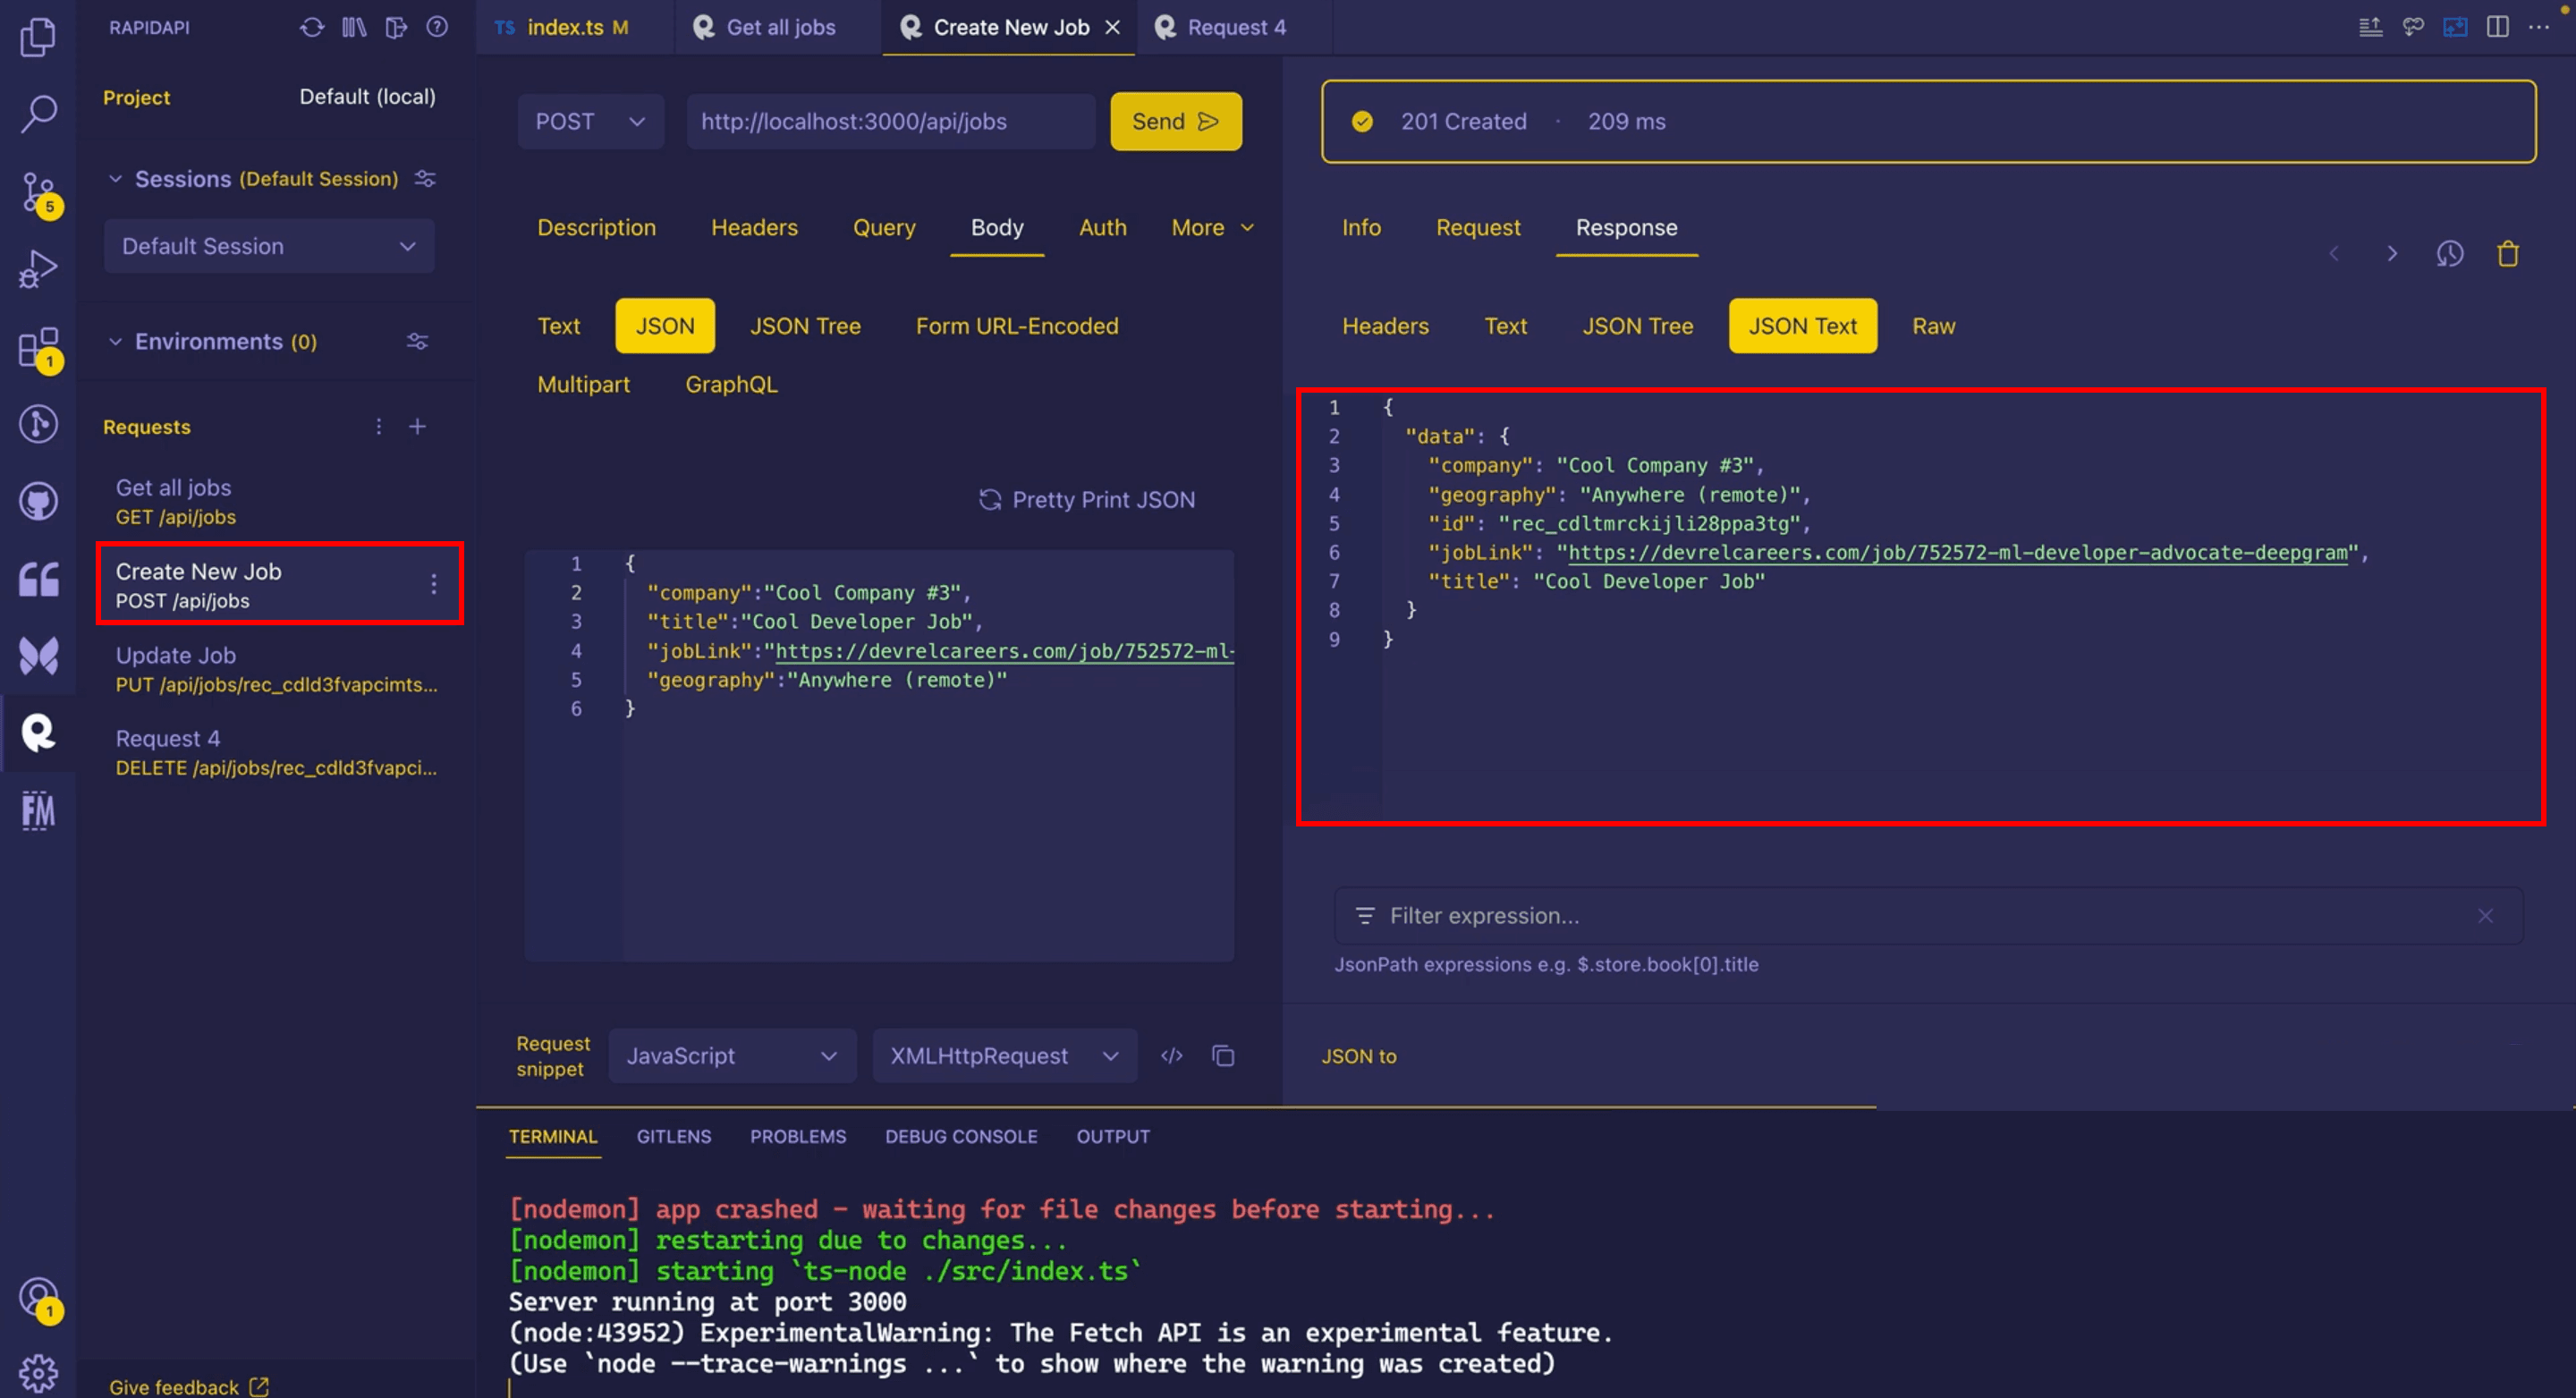Screen dimensions: 2576x1398
Task: Select Get all jobs request in list
Action: [278, 502]
